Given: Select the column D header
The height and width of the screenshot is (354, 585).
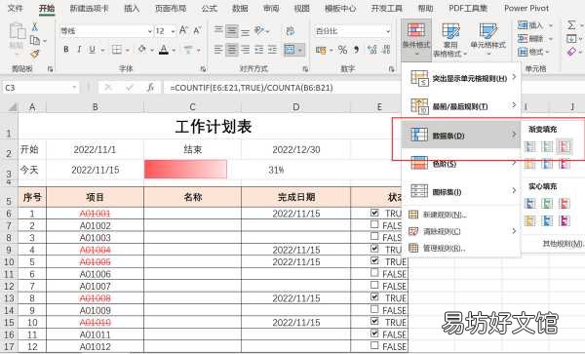Looking at the screenshot, I should [295, 107].
